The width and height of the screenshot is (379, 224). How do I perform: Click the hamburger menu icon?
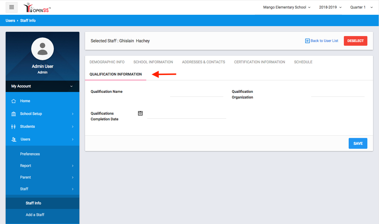(x=12, y=7)
